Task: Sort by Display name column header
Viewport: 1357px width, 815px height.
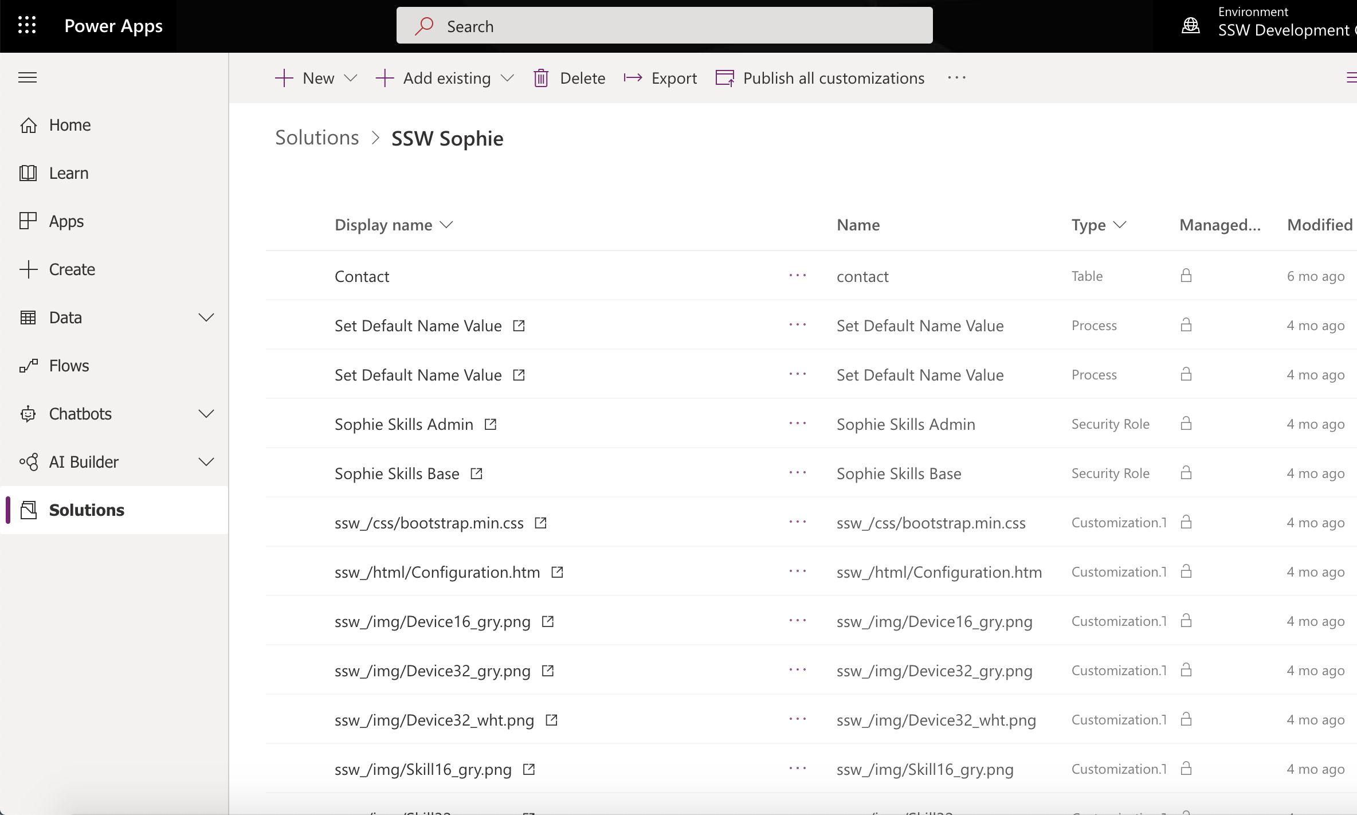Action: coord(383,225)
